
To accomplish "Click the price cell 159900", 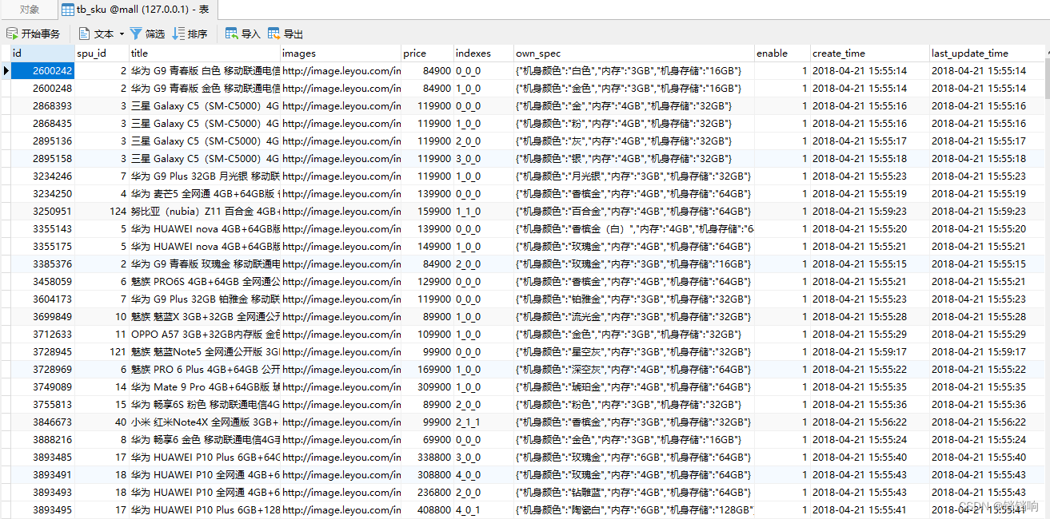I will coord(427,211).
